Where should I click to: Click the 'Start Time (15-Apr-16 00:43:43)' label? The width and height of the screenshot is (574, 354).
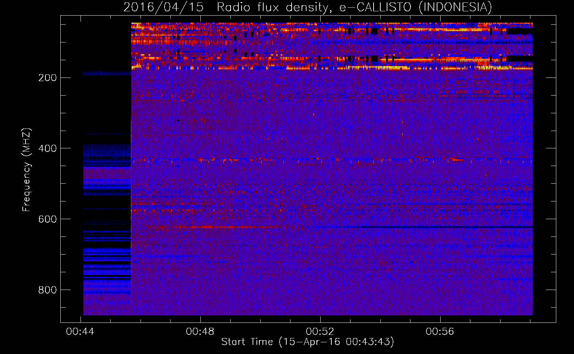(308, 342)
